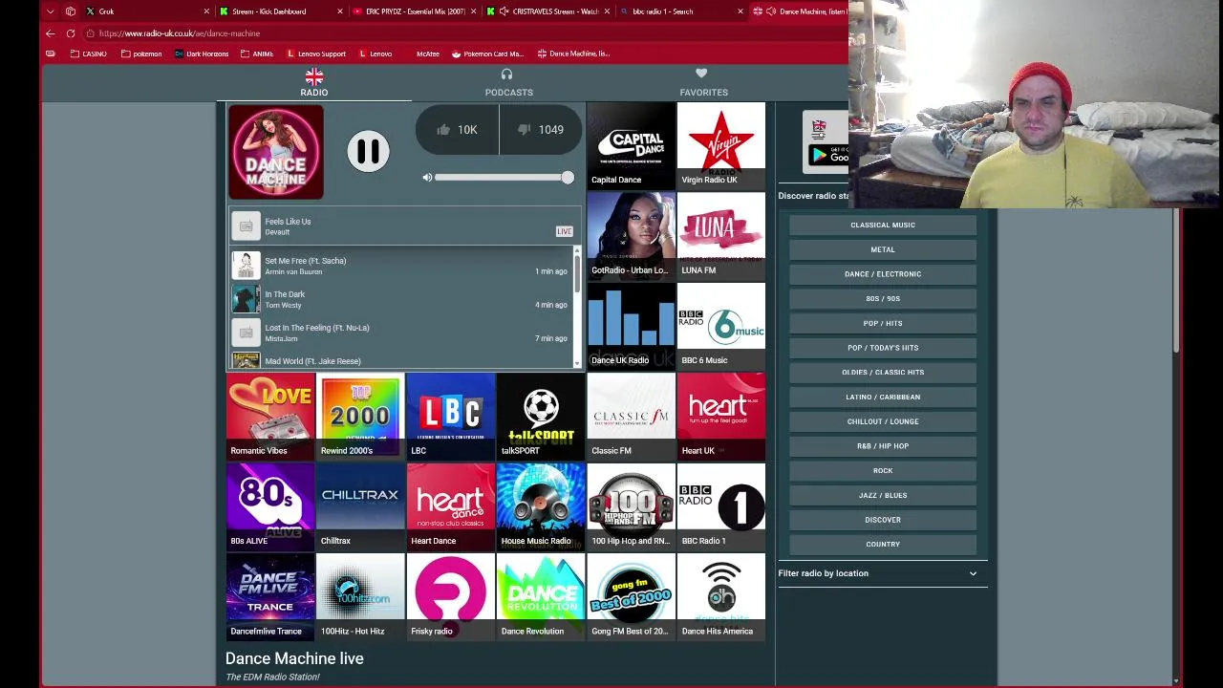Open talkSPORT station tile

541,417
